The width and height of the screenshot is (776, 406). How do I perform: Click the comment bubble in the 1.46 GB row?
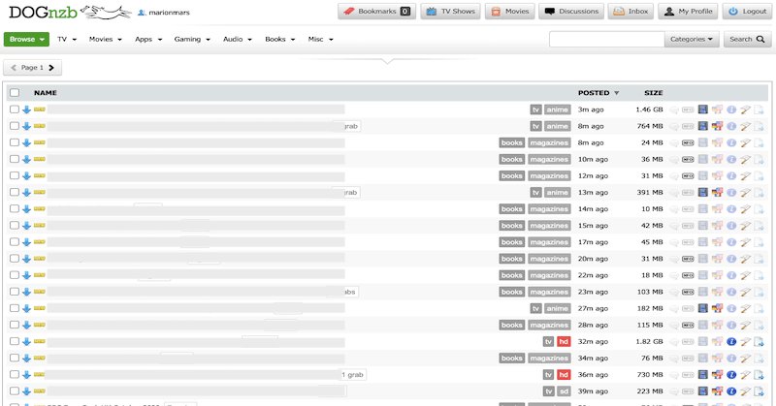(x=674, y=109)
